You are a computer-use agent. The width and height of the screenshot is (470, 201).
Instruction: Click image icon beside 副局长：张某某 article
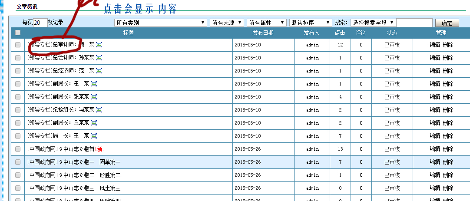(94, 97)
